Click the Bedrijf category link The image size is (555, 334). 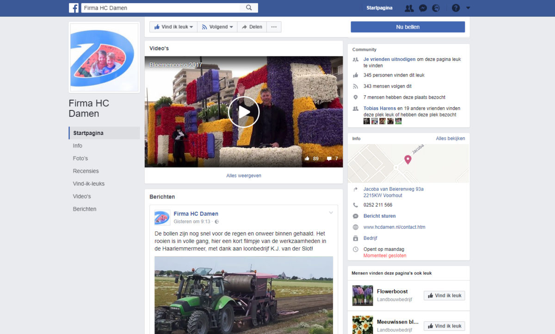click(x=370, y=238)
